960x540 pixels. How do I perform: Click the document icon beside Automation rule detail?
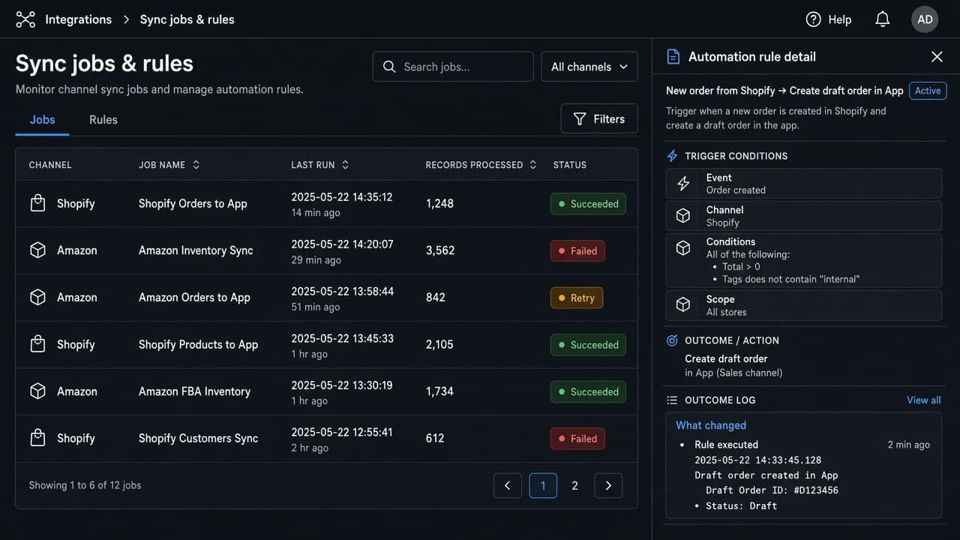[673, 57]
